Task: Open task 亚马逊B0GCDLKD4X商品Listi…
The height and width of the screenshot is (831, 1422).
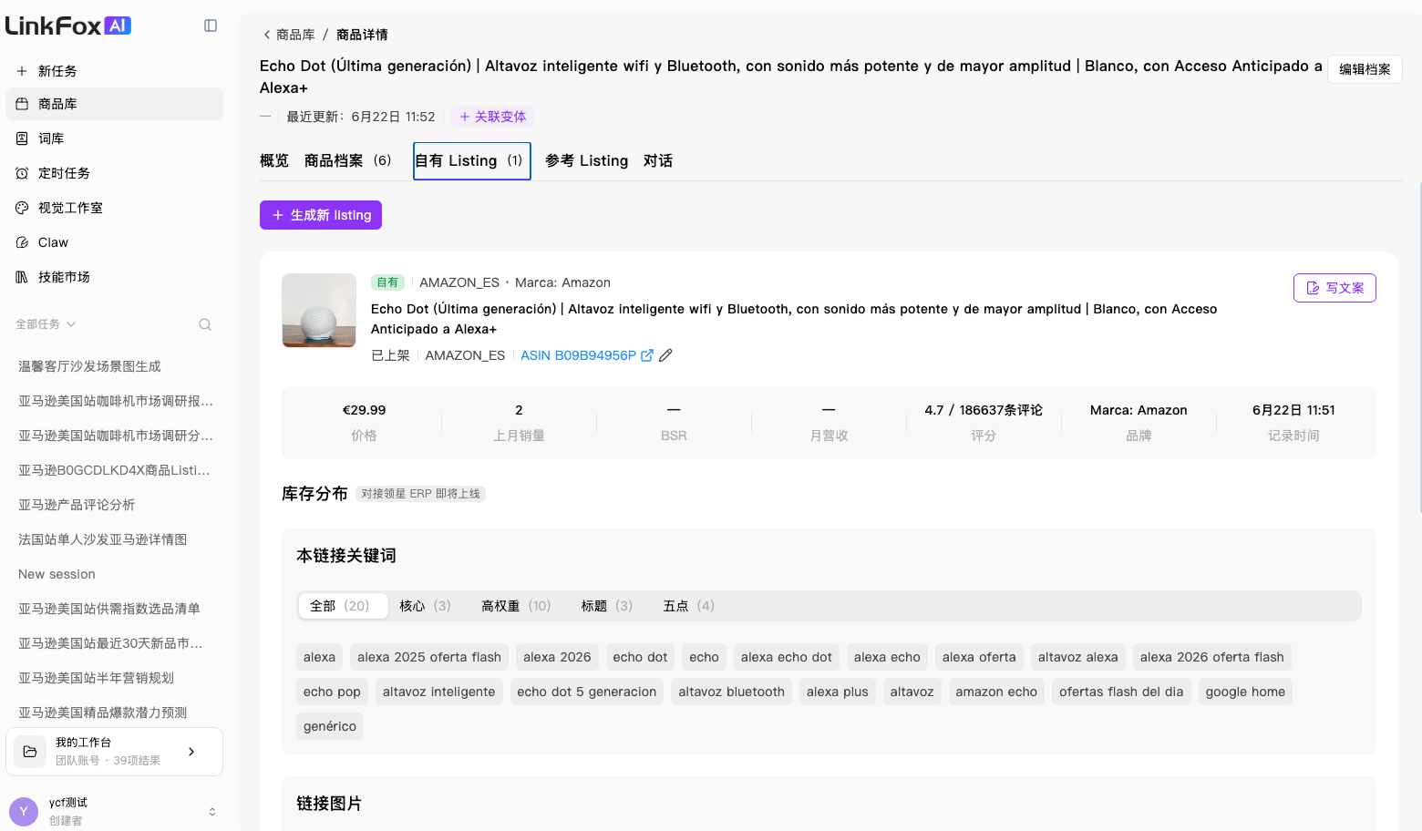Action: (x=114, y=470)
